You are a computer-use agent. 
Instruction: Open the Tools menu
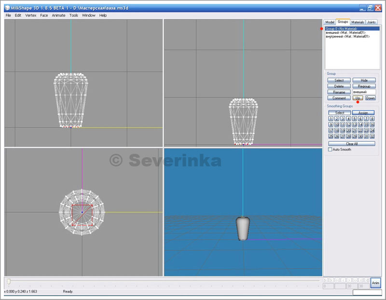[73, 15]
